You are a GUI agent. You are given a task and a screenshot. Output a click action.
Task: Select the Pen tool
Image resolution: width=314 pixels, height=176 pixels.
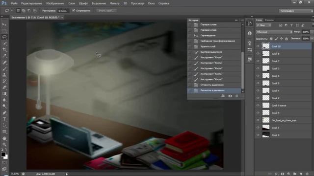[4, 113]
